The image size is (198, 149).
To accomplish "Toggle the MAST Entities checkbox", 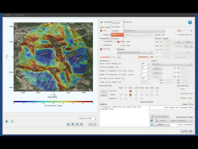I will tap(131, 91).
